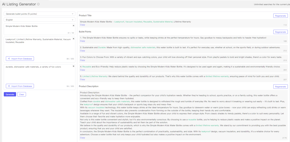Copy bullet point 2 Sustainable and Durable
The width and height of the screenshot is (290, 142).
pos(82,51)
